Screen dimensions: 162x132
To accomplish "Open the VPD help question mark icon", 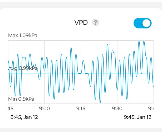I will tap(95, 23).
